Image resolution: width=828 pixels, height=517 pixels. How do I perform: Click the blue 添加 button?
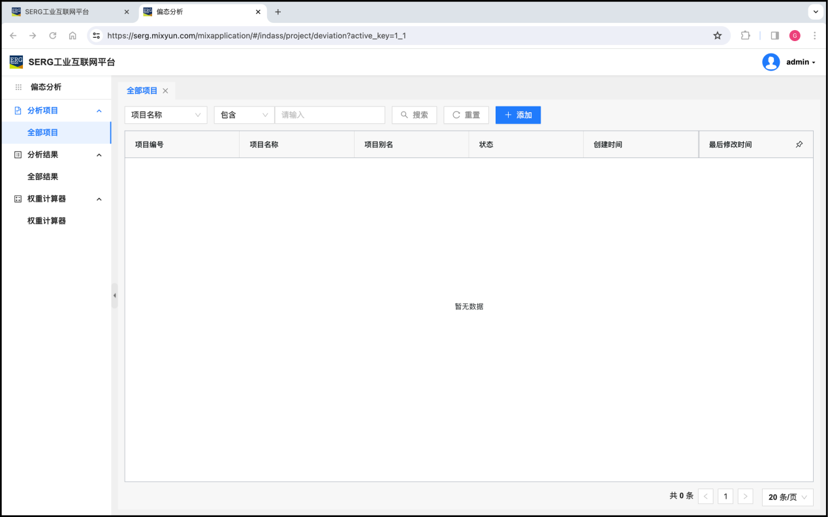point(518,115)
